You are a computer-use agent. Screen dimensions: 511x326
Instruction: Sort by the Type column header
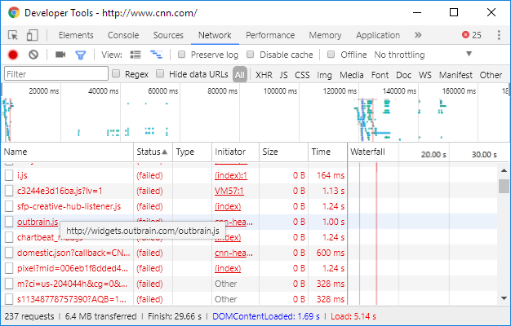tap(193, 152)
